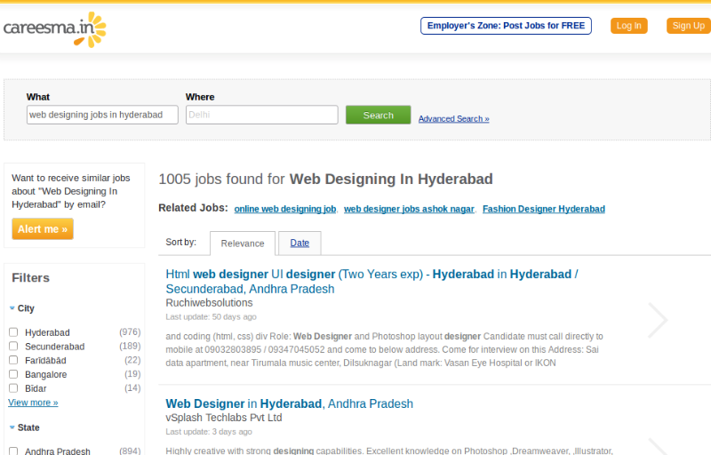Open related job 'online web designing job'

tap(285, 209)
